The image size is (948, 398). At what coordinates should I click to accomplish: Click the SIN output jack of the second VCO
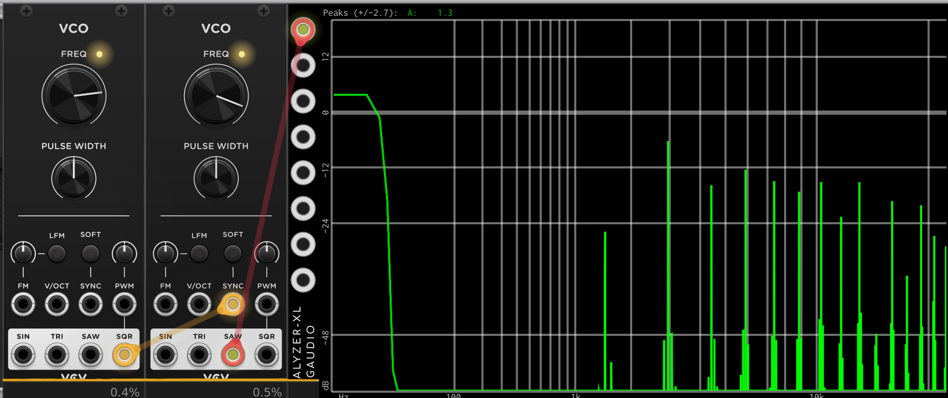(x=166, y=355)
